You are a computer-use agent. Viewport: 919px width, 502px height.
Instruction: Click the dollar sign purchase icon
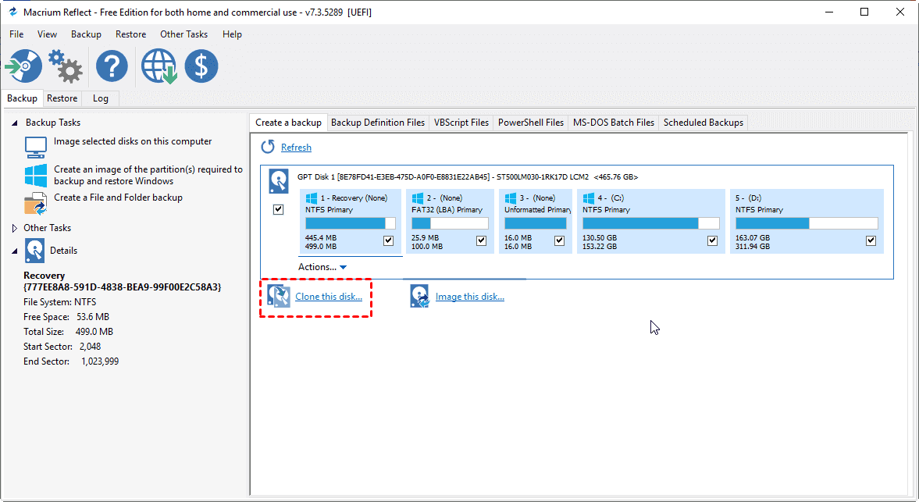[x=201, y=66]
